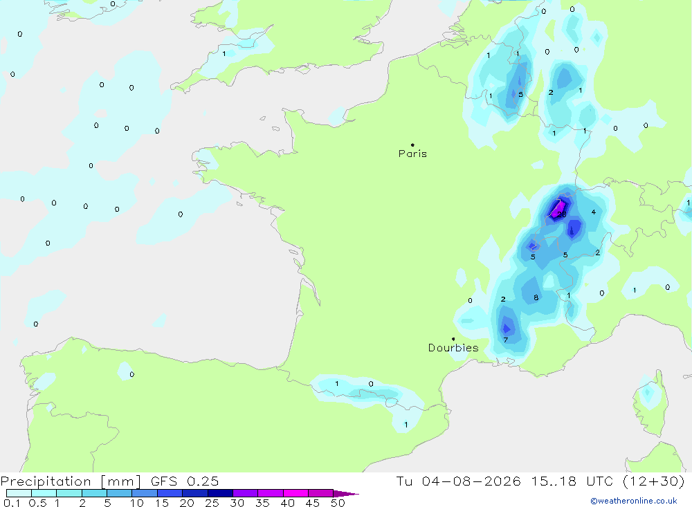Click the 28 mm precipitation value
Viewport: 692px width, 507px height.
[562, 214]
